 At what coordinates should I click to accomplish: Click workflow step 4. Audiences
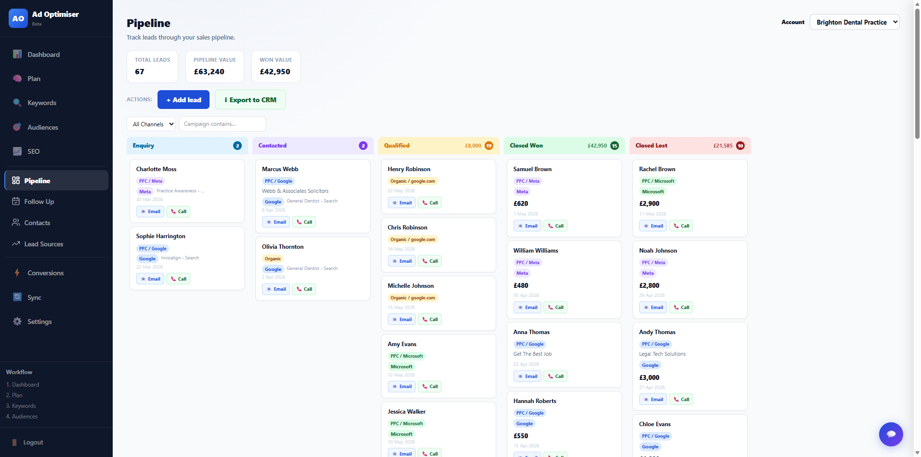point(22,417)
